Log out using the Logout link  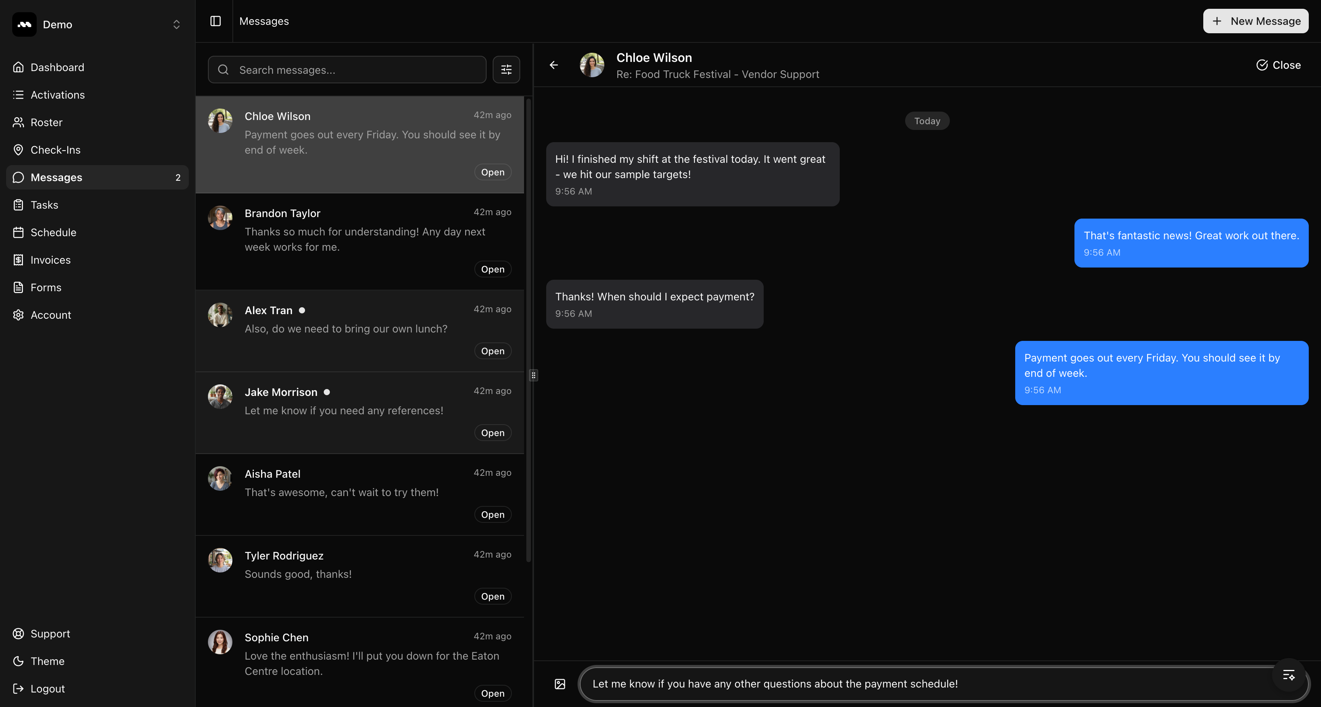pyautogui.click(x=47, y=689)
